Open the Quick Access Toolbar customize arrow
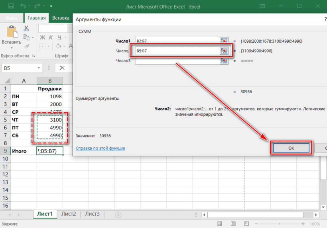 pyautogui.click(x=51, y=6)
